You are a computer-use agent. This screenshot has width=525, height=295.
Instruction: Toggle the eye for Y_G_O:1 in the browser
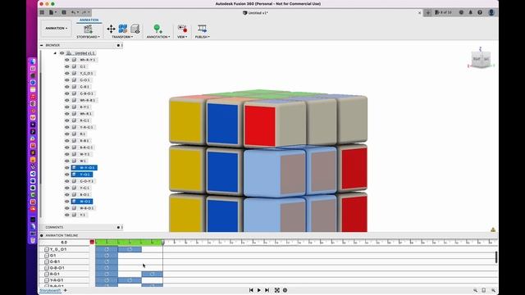click(67, 73)
